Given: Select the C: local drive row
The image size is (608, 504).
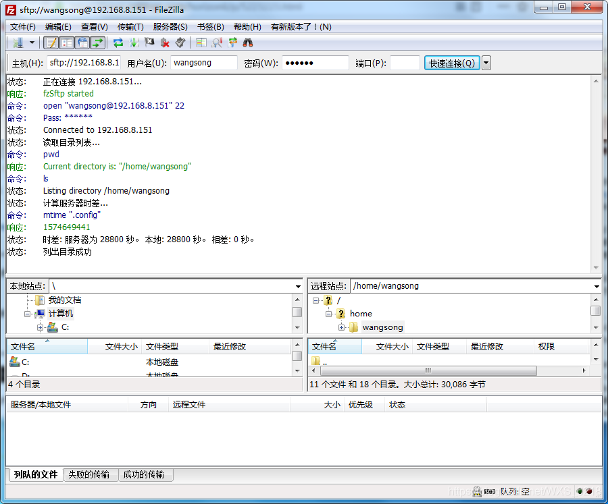Looking at the screenshot, I should (x=149, y=362).
